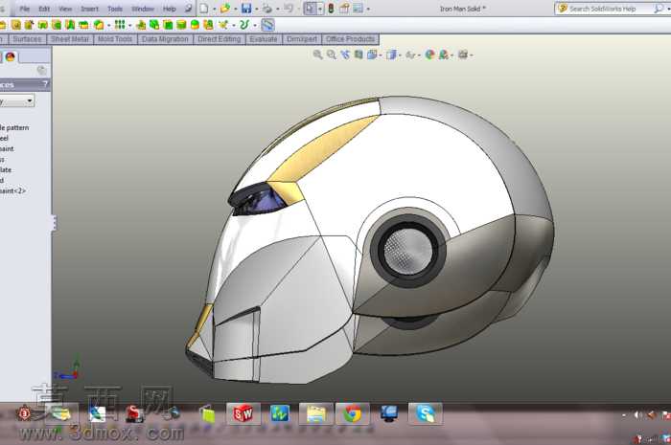Open the Hide/Show Items glasses icon
This screenshot has width=671, height=445.
(x=410, y=55)
